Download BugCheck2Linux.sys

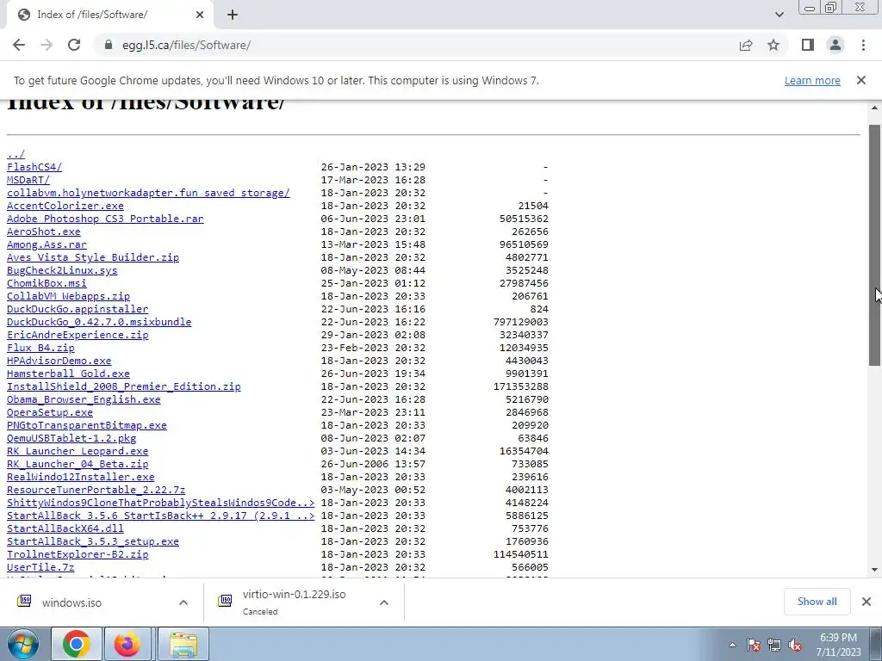62,270
